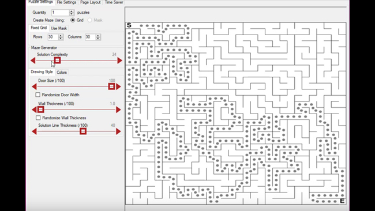Viewport: 375px width, 211px height.
Task: Decrease Door Size with left arrow
Action: (34, 86)
